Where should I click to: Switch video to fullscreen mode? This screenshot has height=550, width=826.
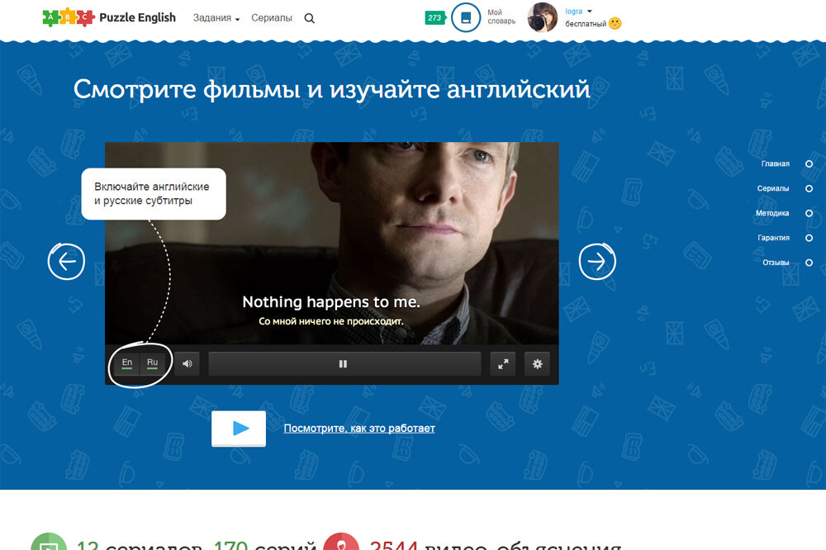pyautogui.click(x=503, y=363)
